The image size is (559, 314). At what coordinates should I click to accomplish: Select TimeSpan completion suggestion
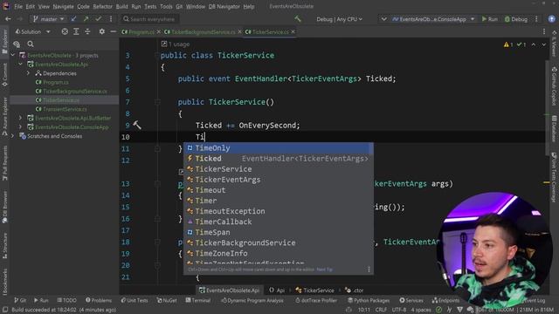(279, 232)
